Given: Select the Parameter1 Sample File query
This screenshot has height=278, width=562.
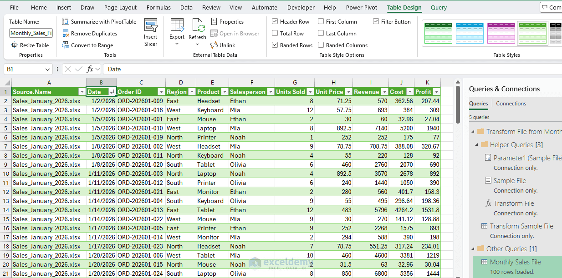Looking at the screenshot, I should click(523, 162).
